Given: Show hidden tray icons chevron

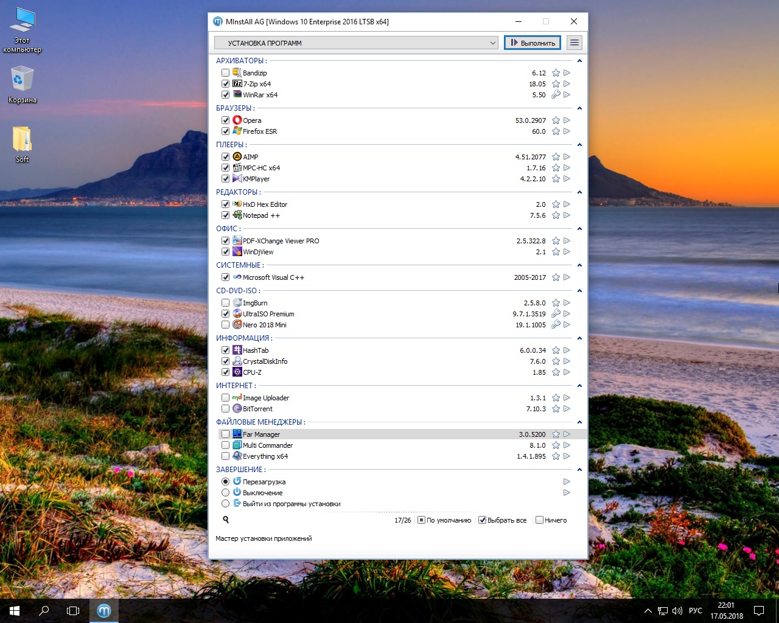Looking at the screenshot, I should click(x=648, y=611).
